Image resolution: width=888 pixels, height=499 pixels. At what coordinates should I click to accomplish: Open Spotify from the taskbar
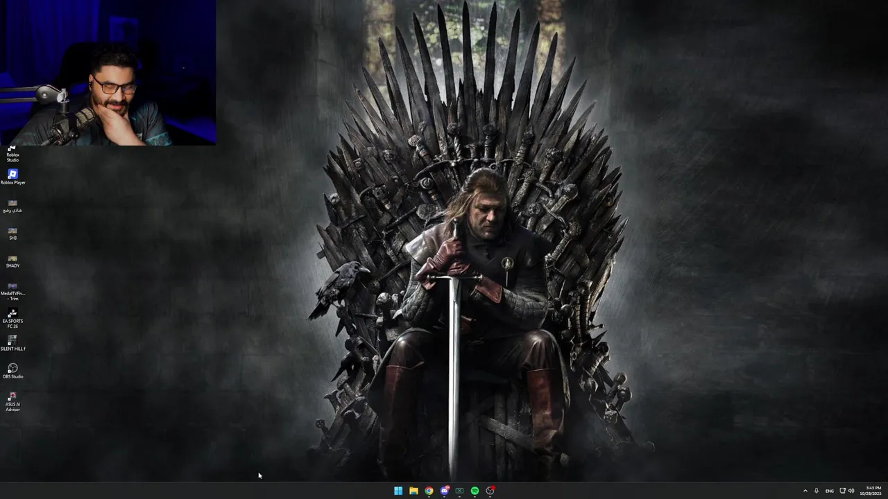(x=475, y=491)
